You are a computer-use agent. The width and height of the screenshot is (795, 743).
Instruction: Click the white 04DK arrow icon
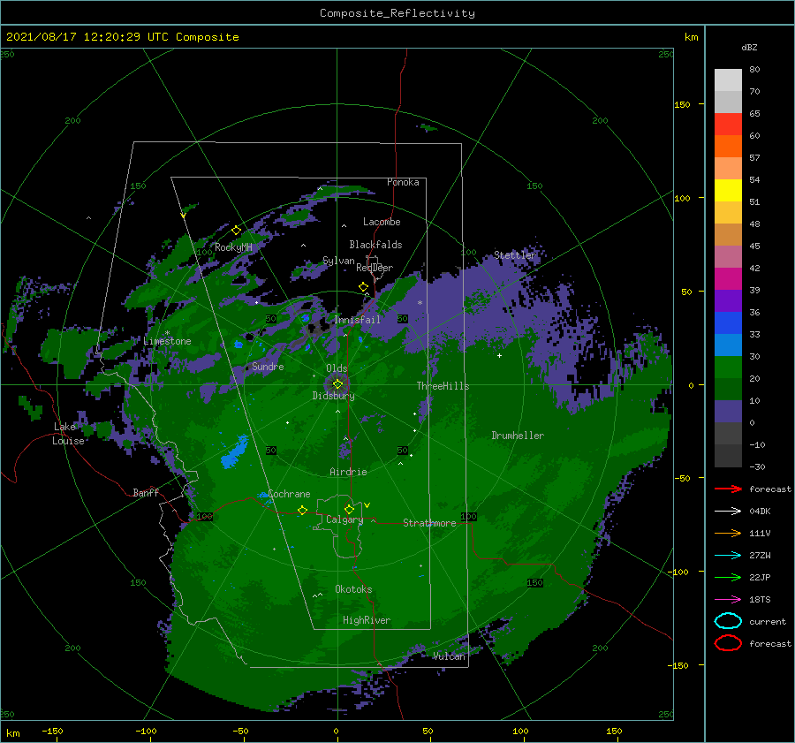728,511
